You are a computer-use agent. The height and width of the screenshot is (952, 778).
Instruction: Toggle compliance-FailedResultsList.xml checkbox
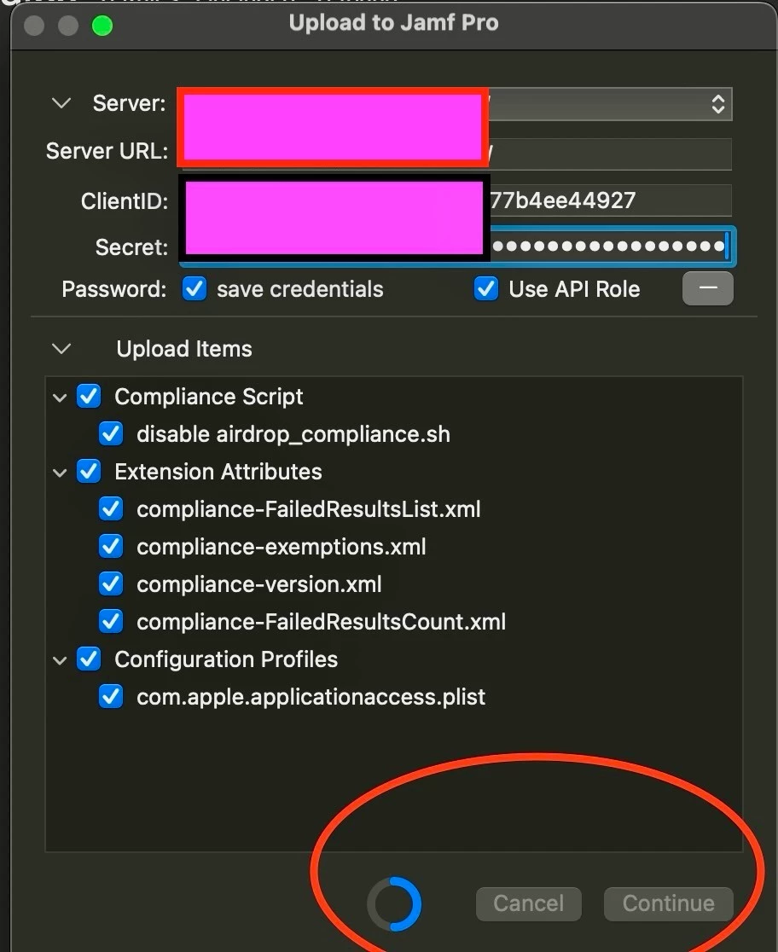tap(111, 509)
